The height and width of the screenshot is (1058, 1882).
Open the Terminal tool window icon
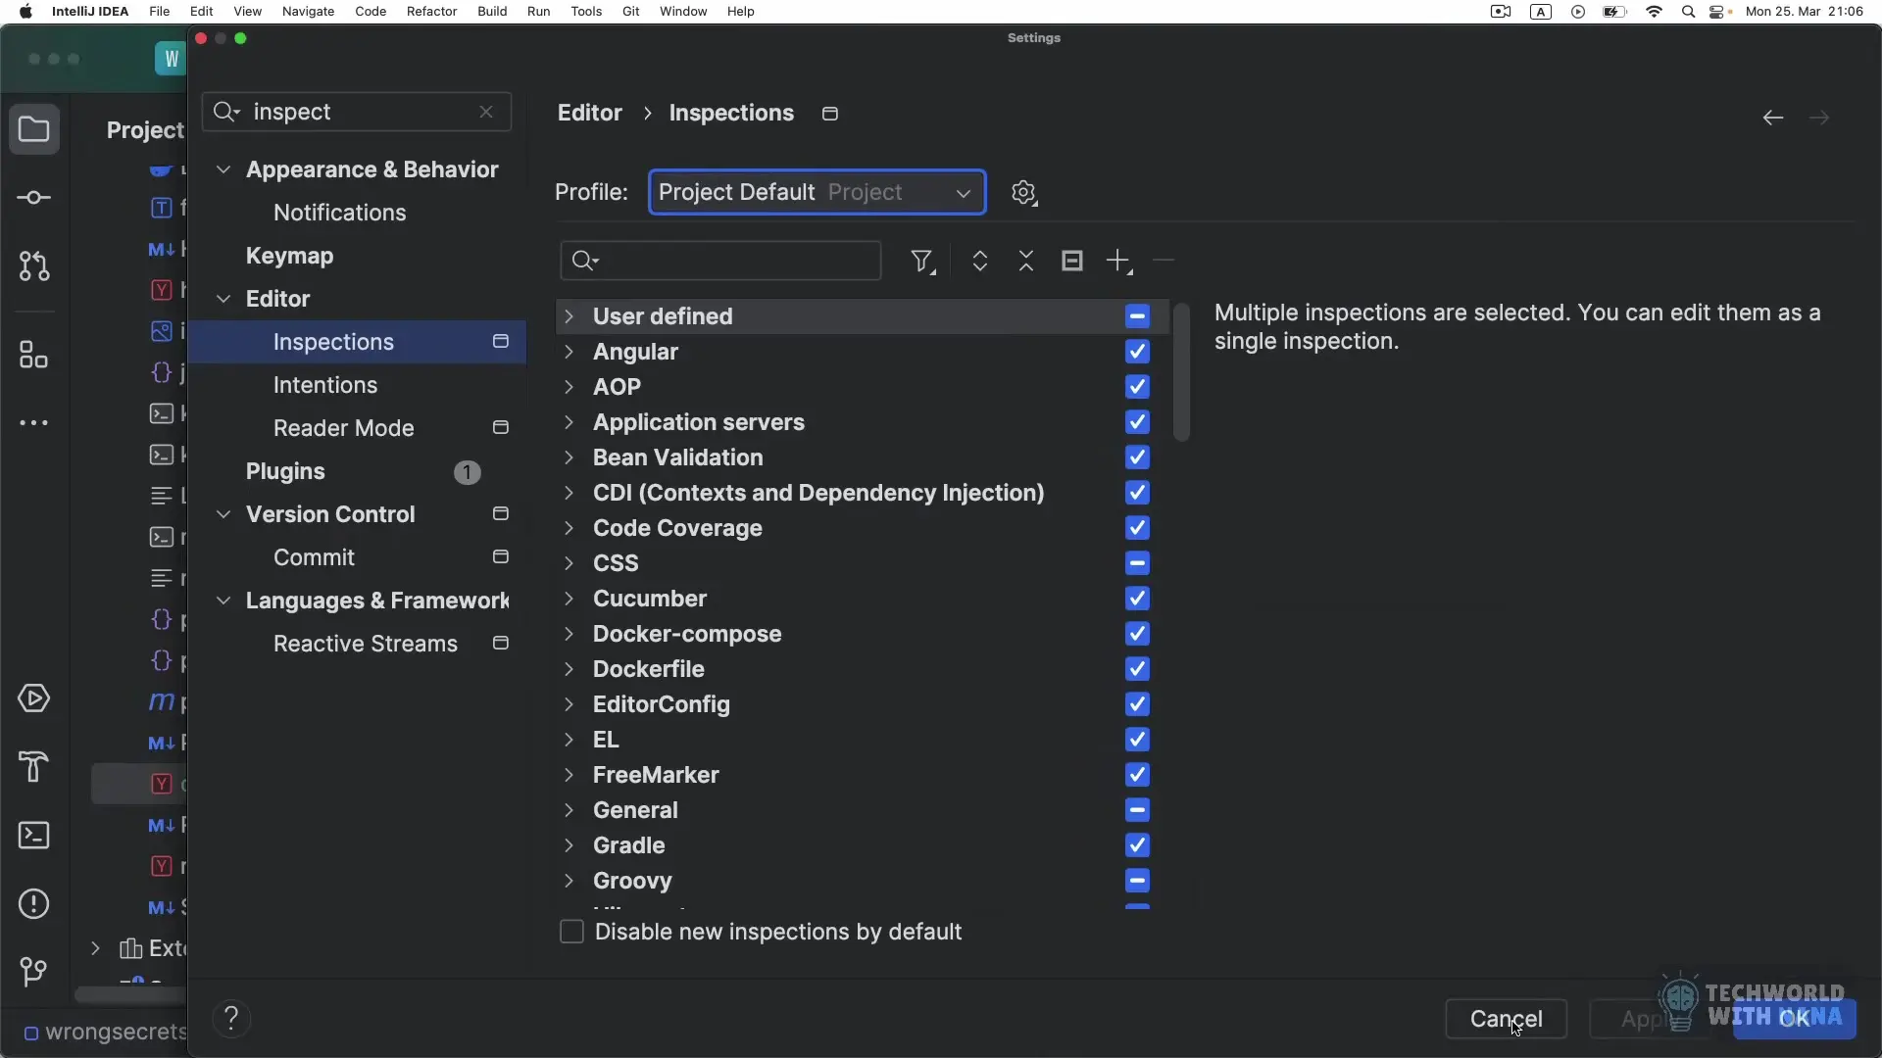pos(34,836)
